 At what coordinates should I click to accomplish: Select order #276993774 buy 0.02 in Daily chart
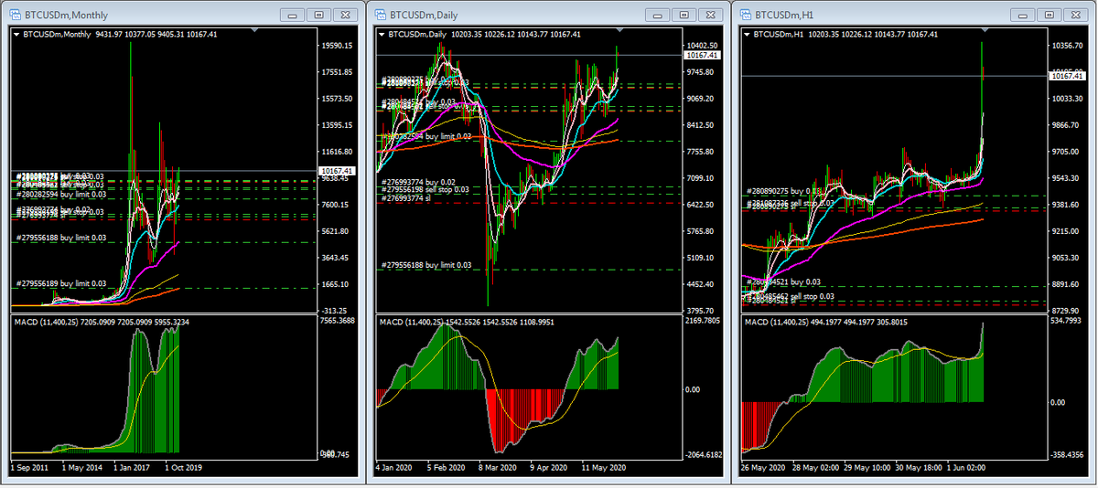(x=419, y=182)
